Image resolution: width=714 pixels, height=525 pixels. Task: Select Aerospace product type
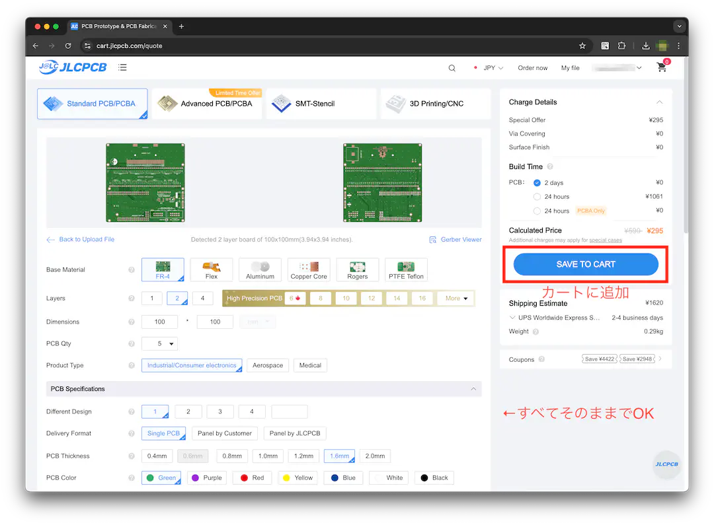click(268, 365)
